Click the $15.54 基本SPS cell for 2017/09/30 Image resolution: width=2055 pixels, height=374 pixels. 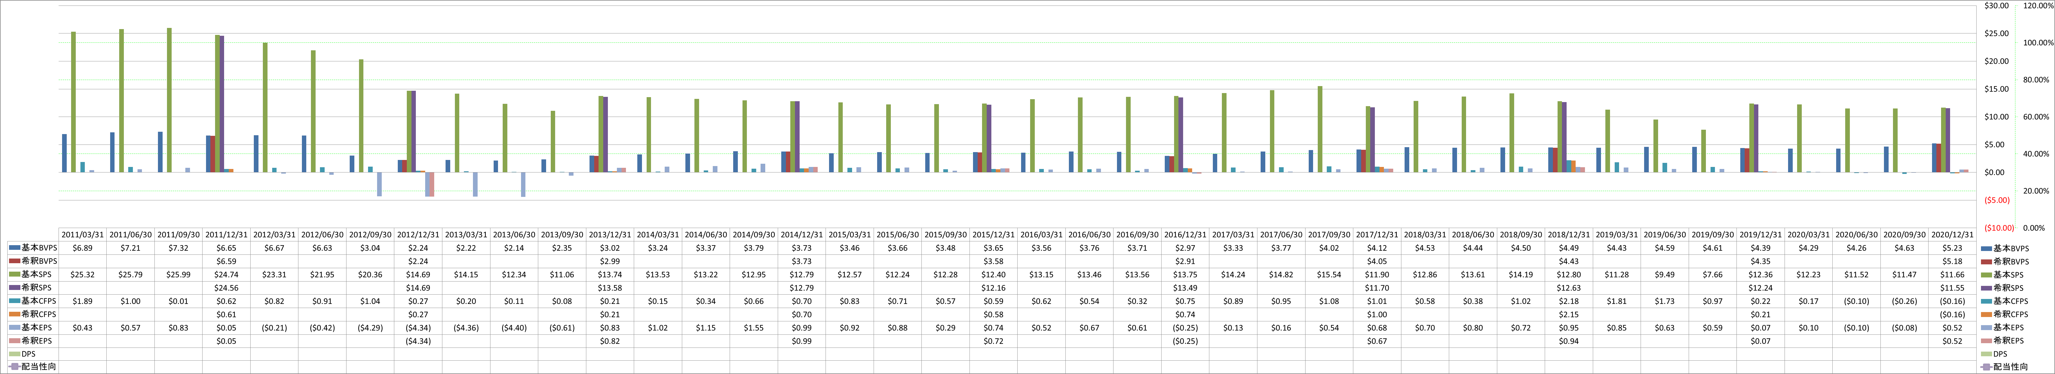[x=1329, y=275]
